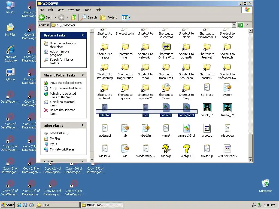The width and height of the screenshot is (279, 209).
Task: Click the C:\WINDOWS address field
Action: tap(141, 25)
